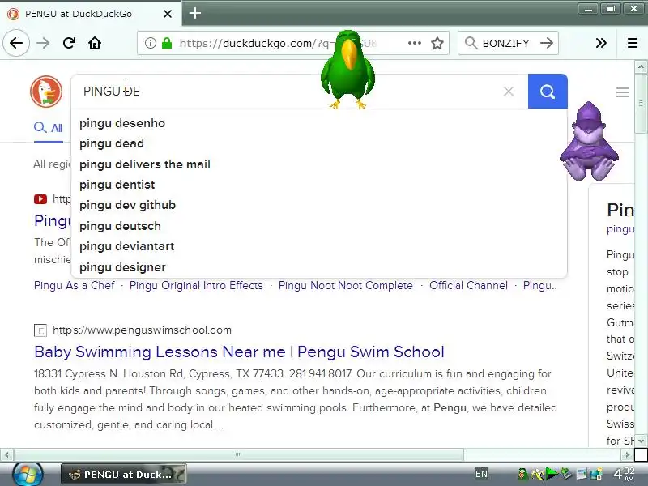This screenshot has height=486, width=648.
Task: Choose suggestion pingu deutsch
Action: click(120, 226)
